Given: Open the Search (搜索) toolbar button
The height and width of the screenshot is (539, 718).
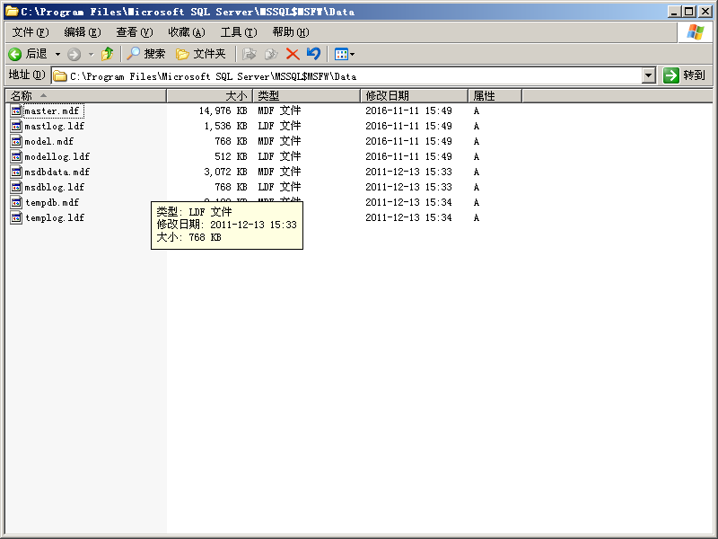Looking at the screenshot, I should coord(145,54).
